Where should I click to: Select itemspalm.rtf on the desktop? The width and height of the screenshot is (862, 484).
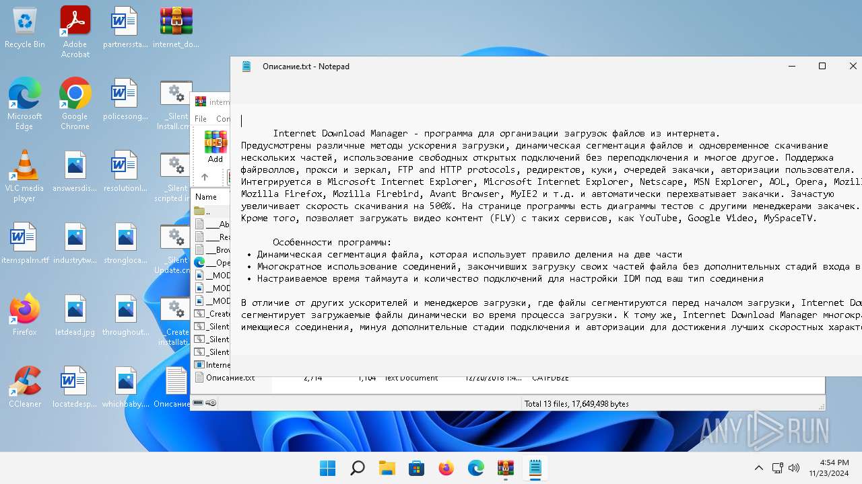coord(25,243)
